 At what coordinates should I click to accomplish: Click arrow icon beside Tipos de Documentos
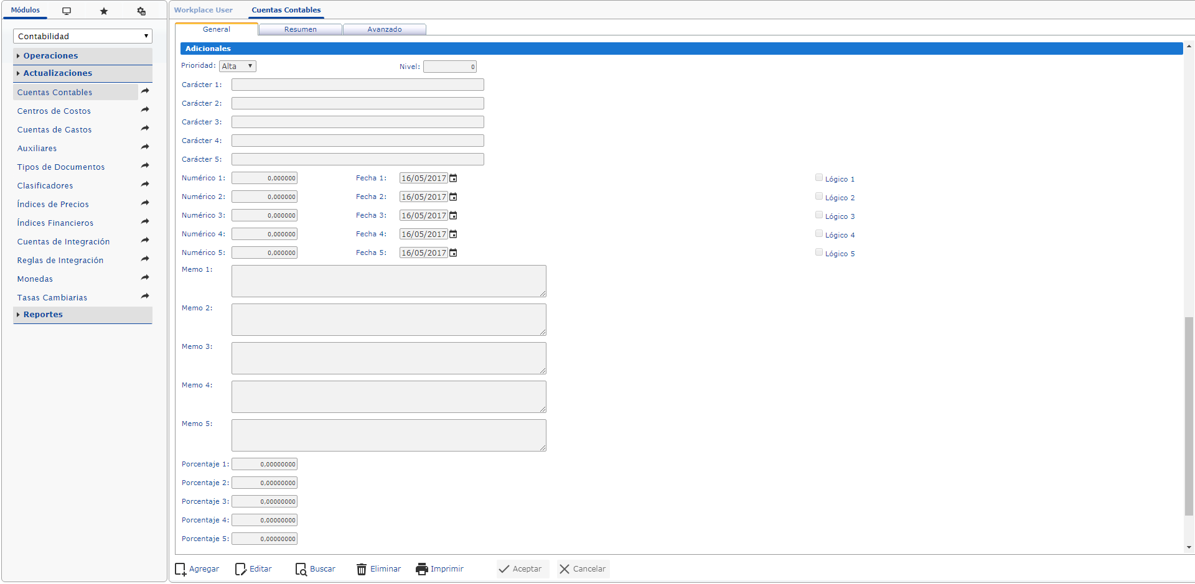[x=145, y=165]
